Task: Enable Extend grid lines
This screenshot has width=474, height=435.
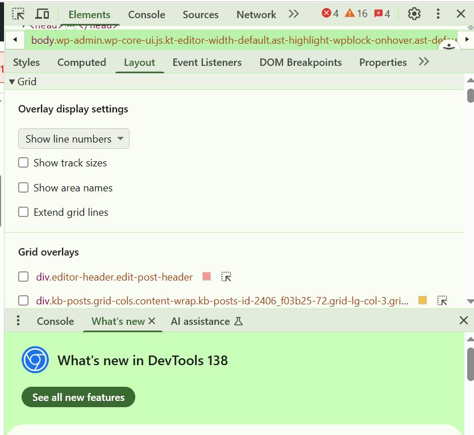Action: [23, 212]
